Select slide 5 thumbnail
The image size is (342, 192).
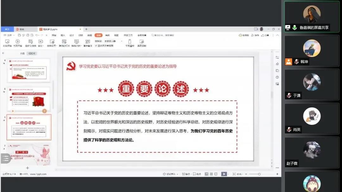click(29, 98)
